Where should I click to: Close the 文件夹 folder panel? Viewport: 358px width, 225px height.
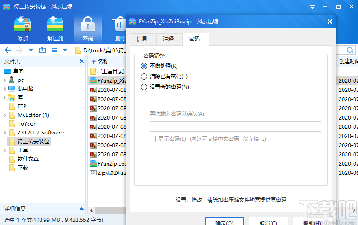(x=82, y=61)
